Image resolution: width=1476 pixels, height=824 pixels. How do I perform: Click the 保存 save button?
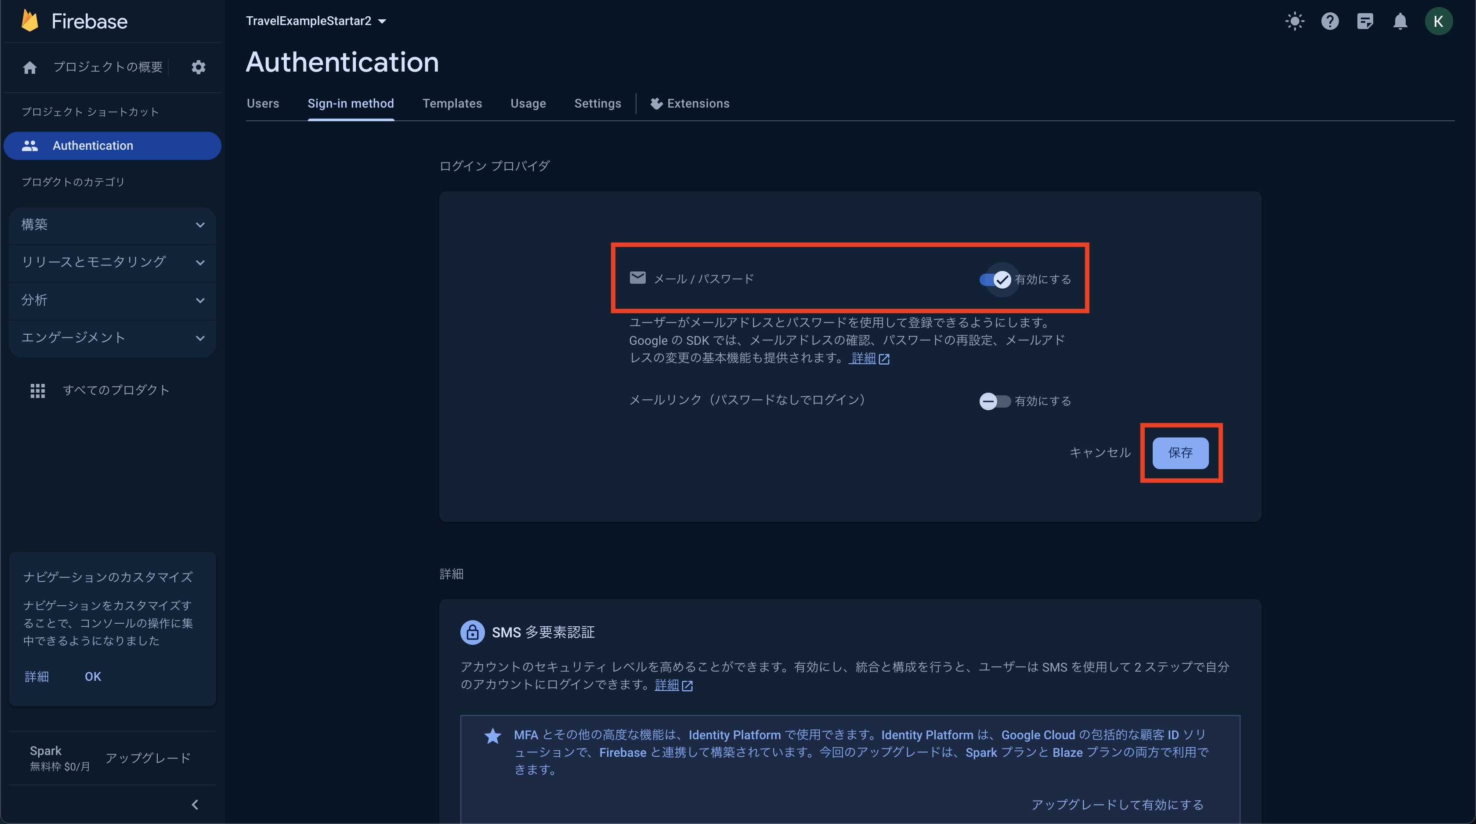(1180, 453)
